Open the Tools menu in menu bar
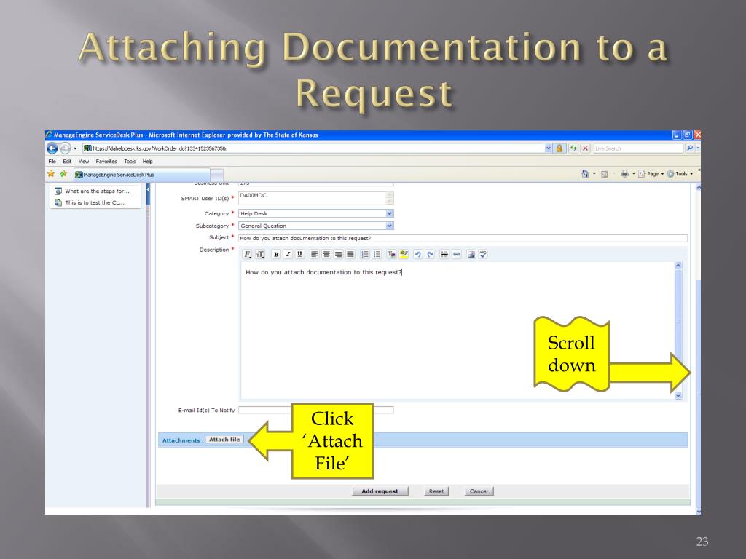 coord(130,162)
